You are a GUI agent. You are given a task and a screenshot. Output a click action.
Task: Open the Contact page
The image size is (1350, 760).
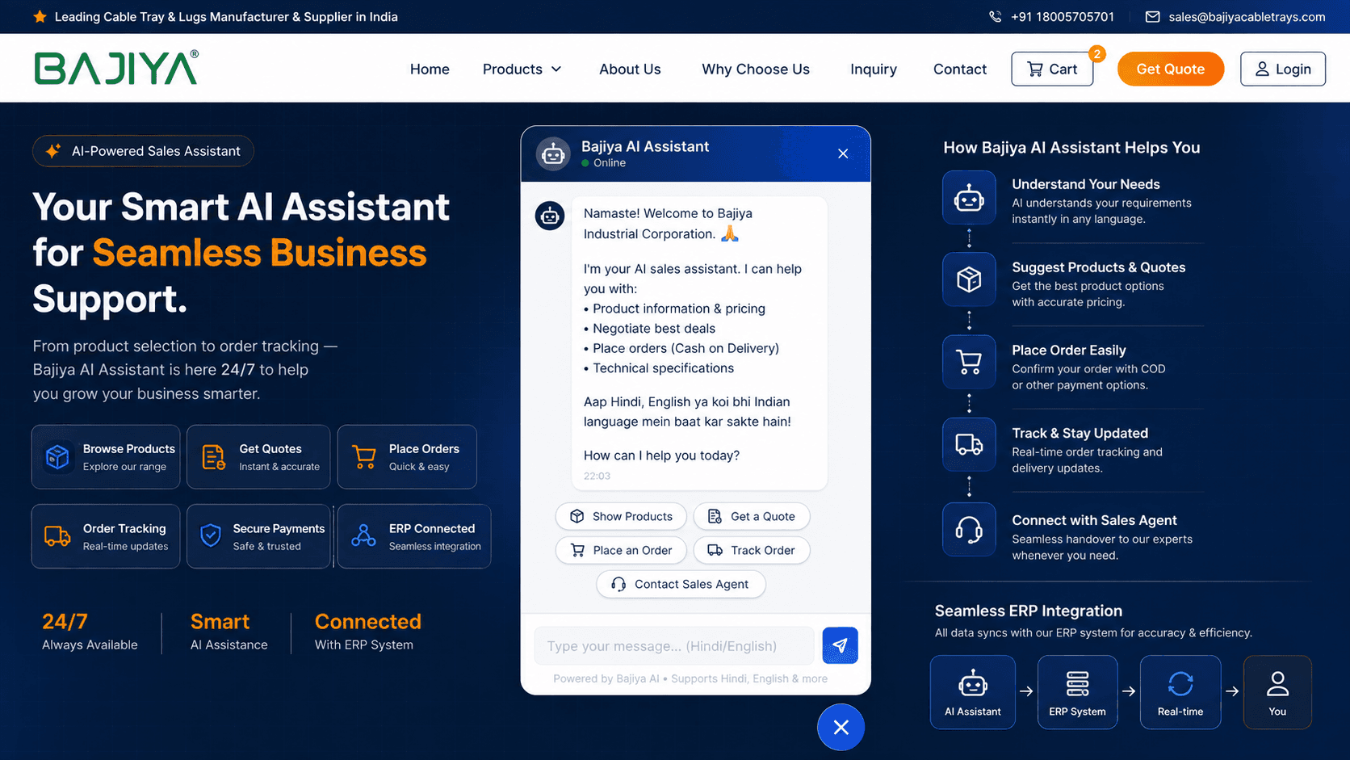pos(960,69)
